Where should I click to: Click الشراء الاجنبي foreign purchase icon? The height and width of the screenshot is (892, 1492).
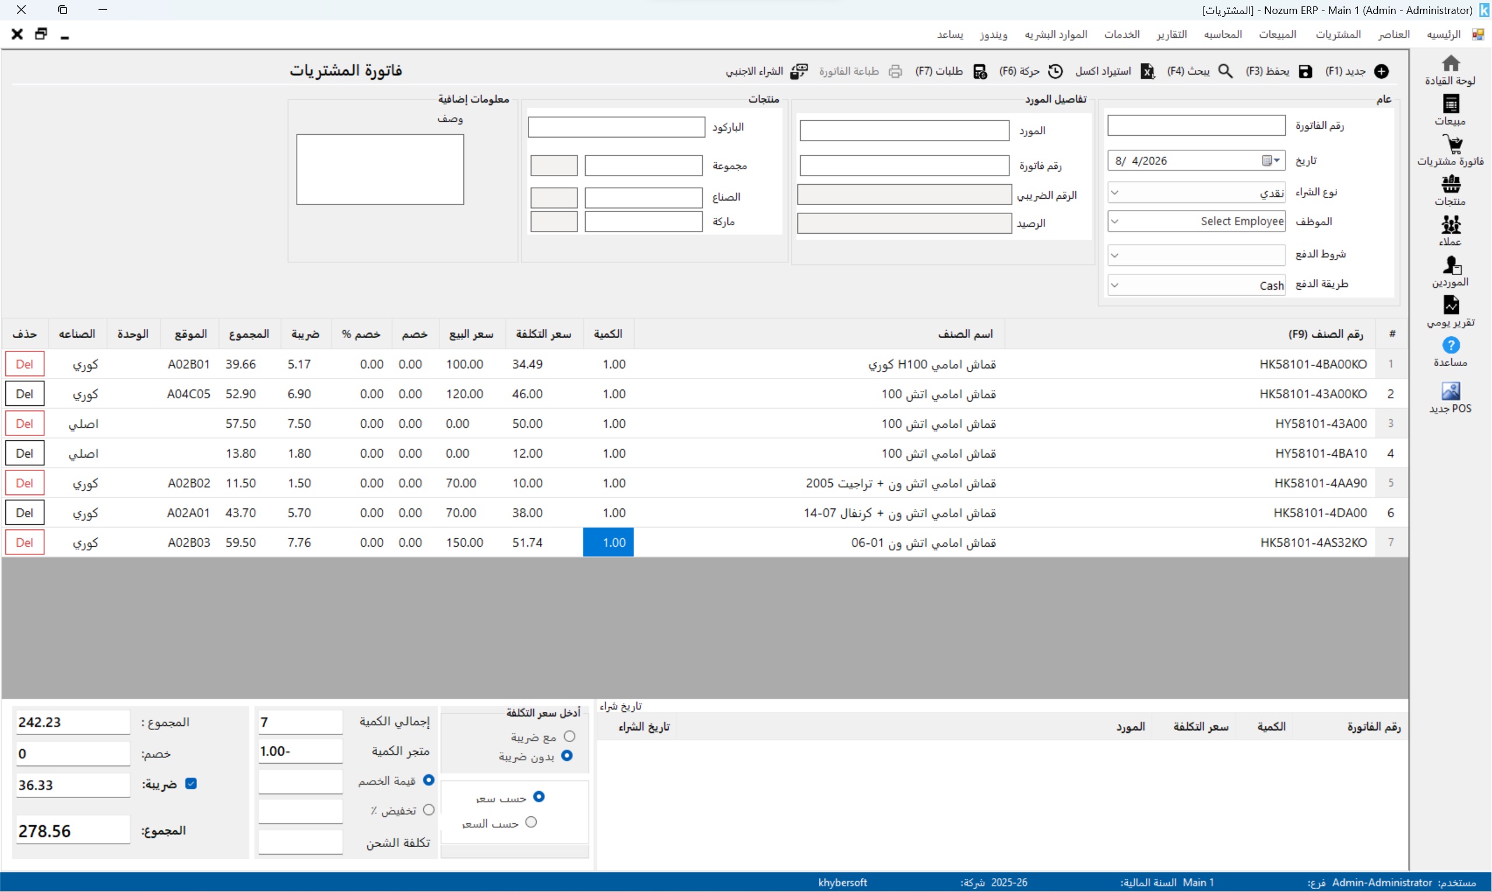798,72
